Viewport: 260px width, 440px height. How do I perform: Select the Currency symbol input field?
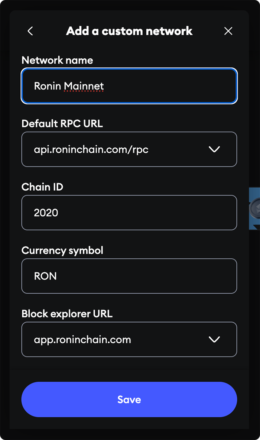coord(129,276)
